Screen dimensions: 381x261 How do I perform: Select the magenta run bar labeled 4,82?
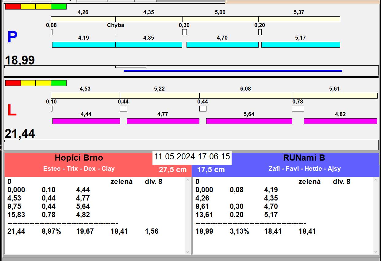(x=341, y=121)
